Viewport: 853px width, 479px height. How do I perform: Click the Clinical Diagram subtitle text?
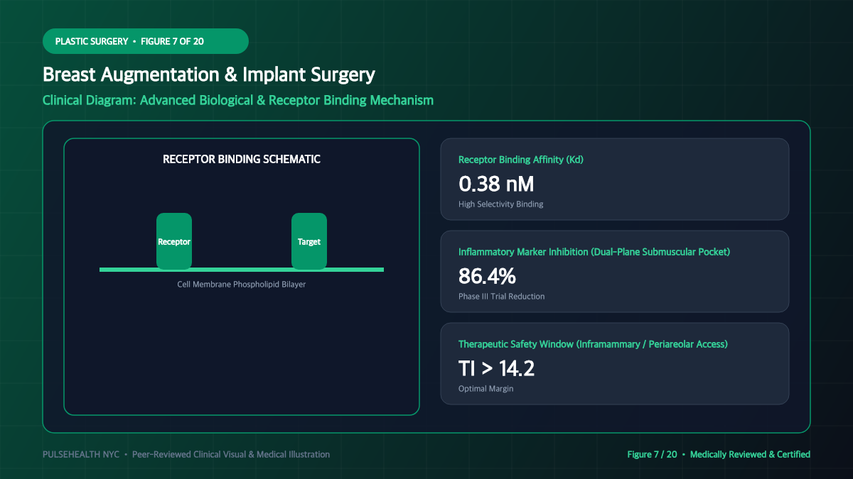[x=238, y=100]
